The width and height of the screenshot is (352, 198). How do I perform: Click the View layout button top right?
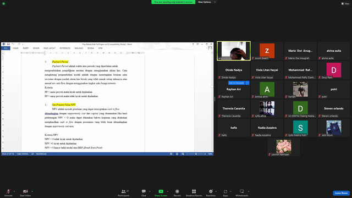pos(345,4)
